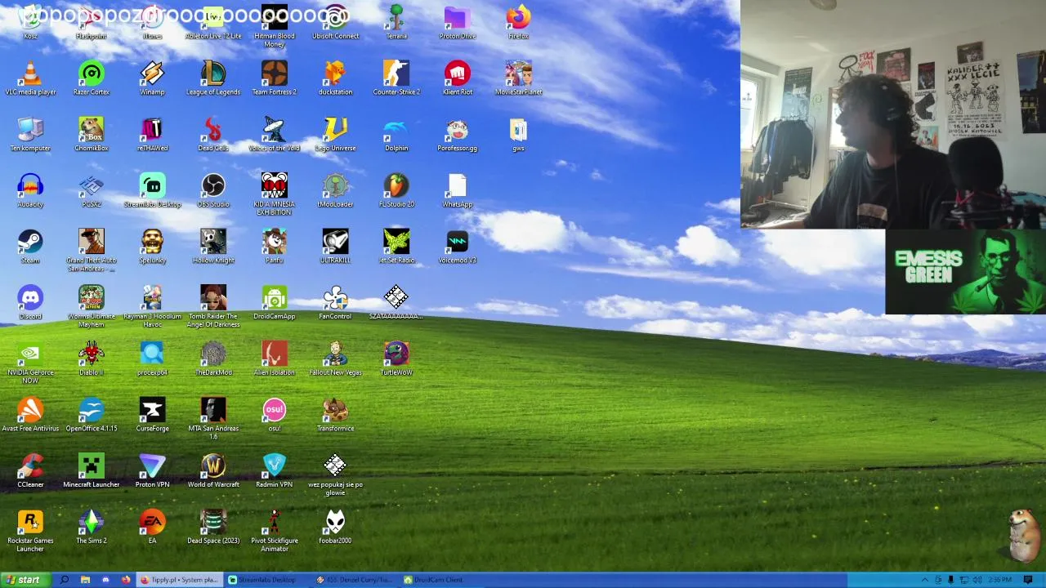Viewport: 1046px width, 588px height.
Task: Select the Jet Set Radio icon
Action: pos(396,247)
